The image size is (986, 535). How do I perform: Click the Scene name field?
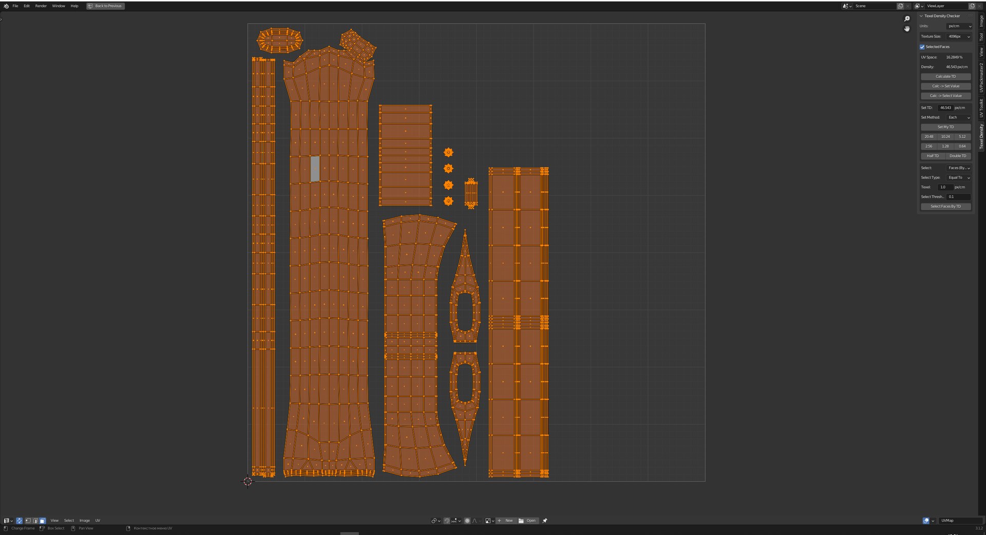[x=875, y=6]
